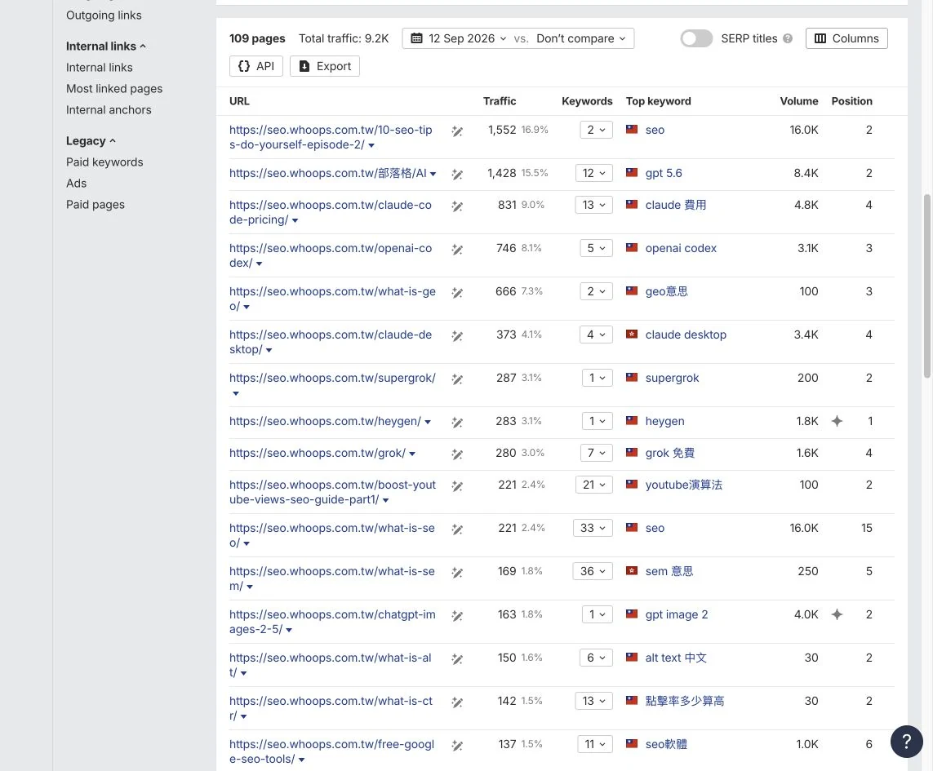Open Most linked pages
Viewport: 933px width, 771px height.
point(114,89)
